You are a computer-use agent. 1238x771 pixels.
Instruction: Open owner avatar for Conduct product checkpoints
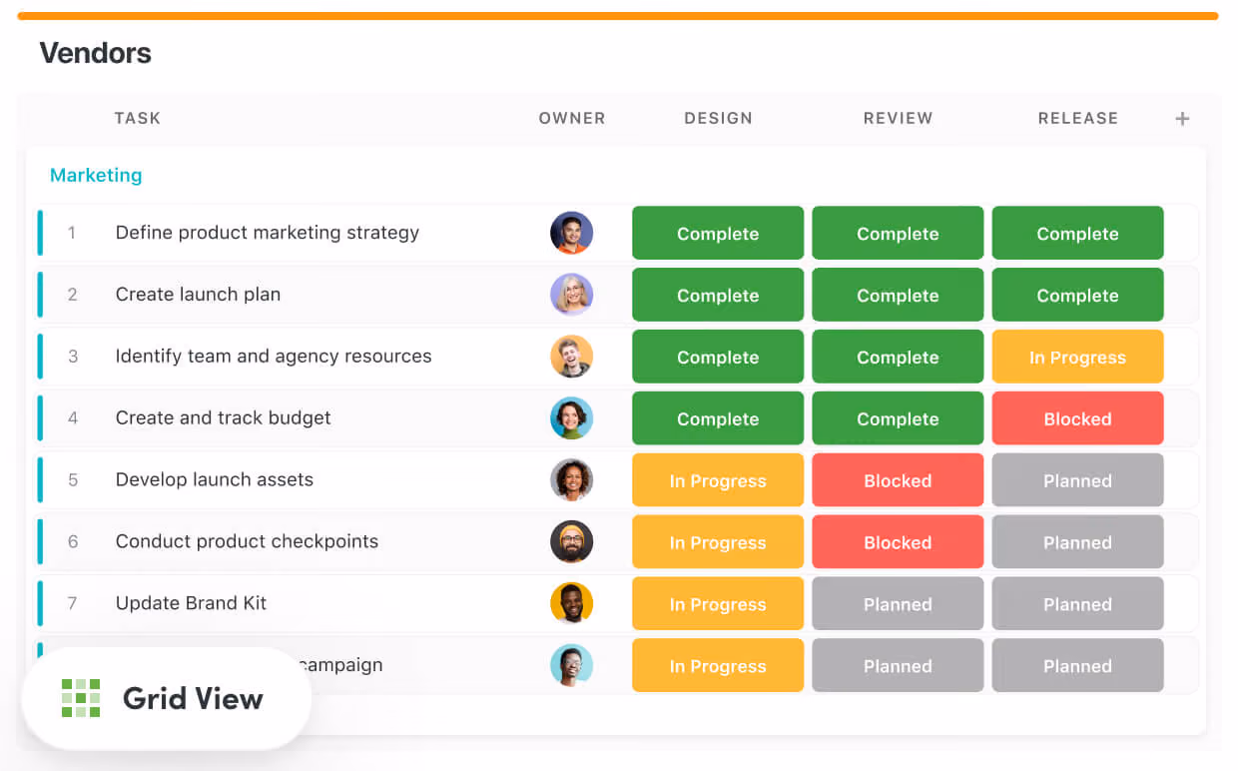(572, 542)
